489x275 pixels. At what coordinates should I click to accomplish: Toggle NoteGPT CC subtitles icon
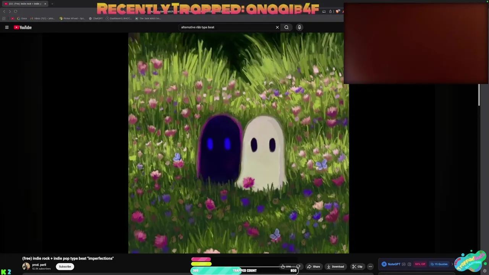(403, 264)
